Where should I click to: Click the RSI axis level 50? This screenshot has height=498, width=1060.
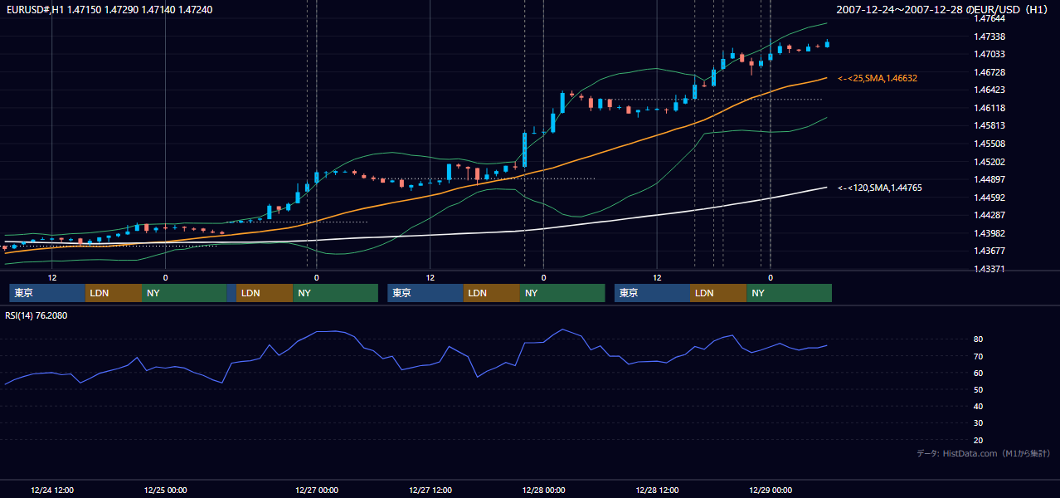978,389
